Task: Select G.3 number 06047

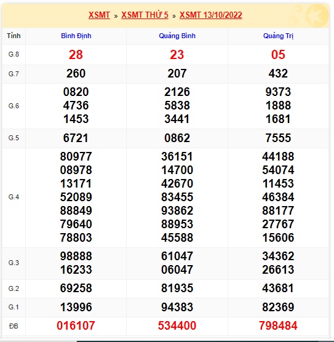Action: click(177, 270)
